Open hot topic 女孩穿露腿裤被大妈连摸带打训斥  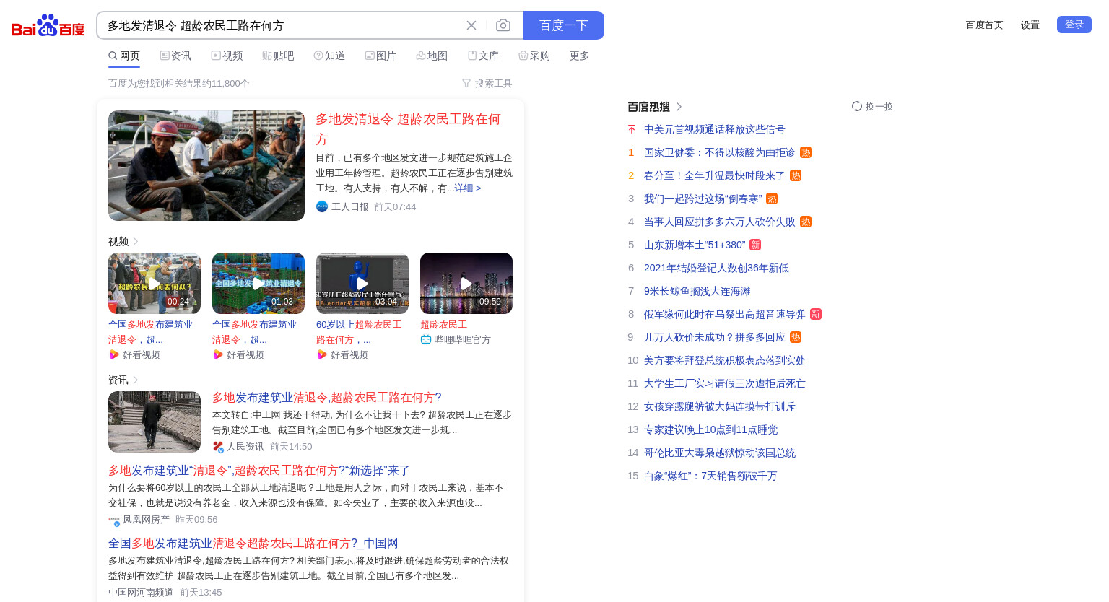tap(720, 406)
